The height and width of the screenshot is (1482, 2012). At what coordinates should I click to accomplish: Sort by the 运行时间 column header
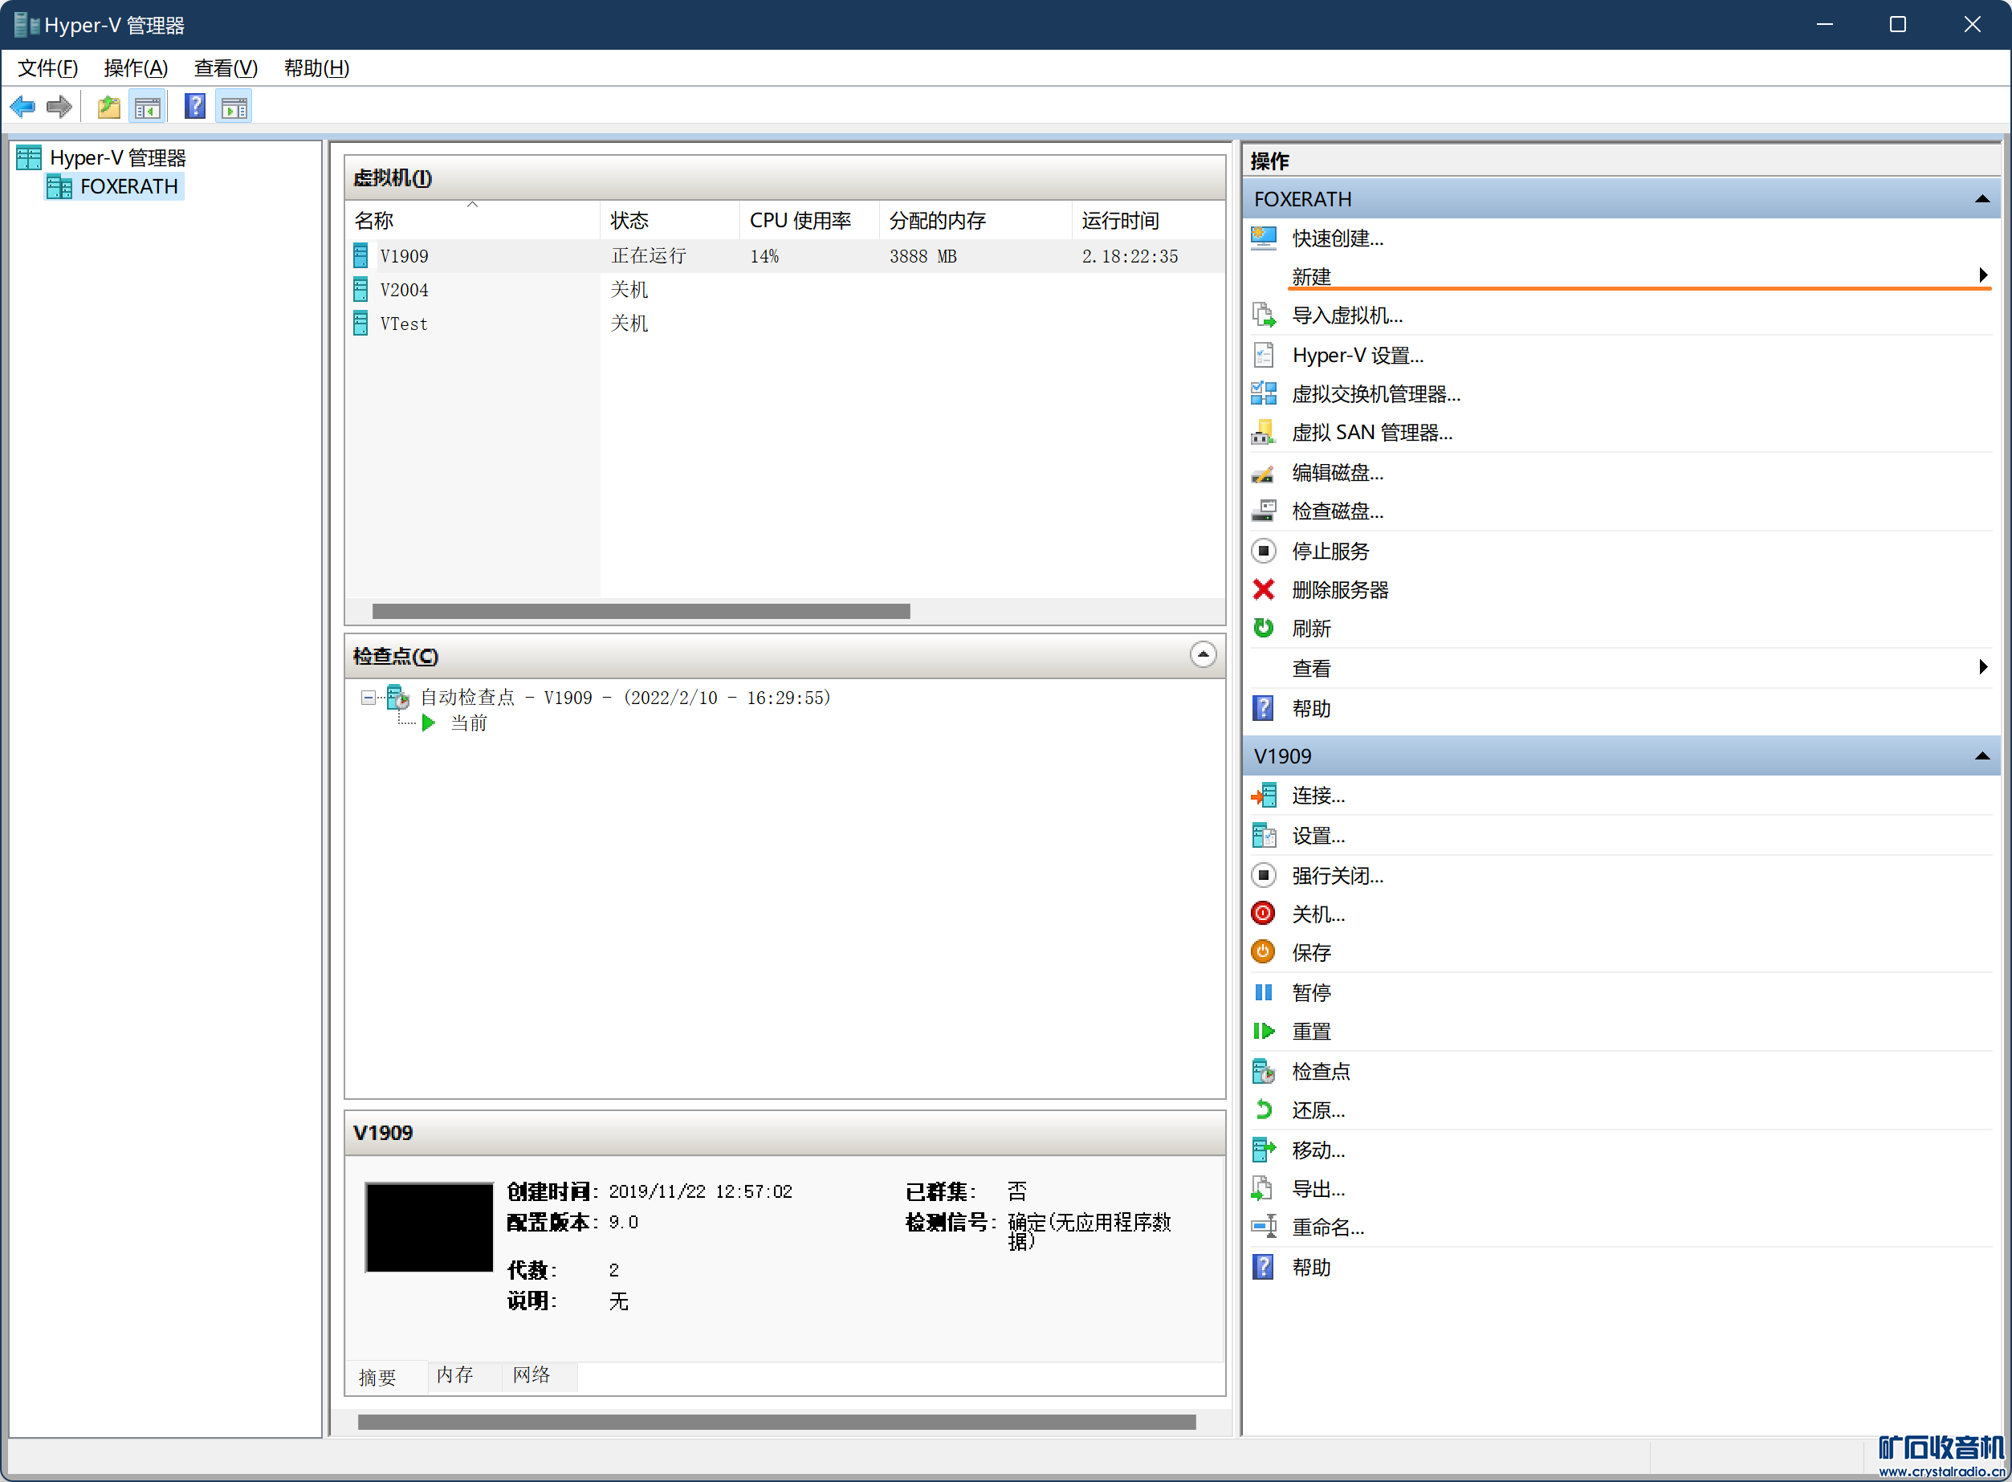coord(1148,221)
